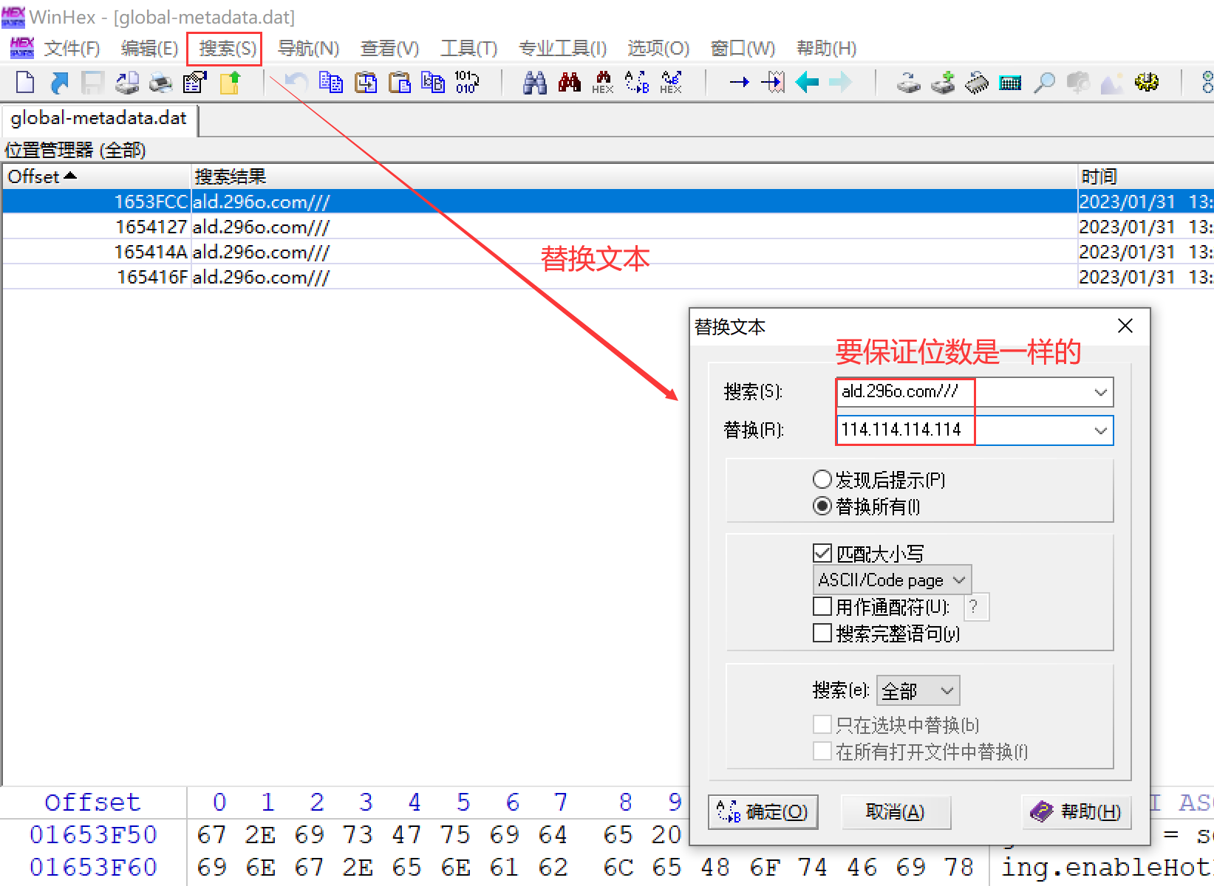The width and height of the screenshot is (1214, 886).
Task: Click the 取消 button
Action: (895, 812)
